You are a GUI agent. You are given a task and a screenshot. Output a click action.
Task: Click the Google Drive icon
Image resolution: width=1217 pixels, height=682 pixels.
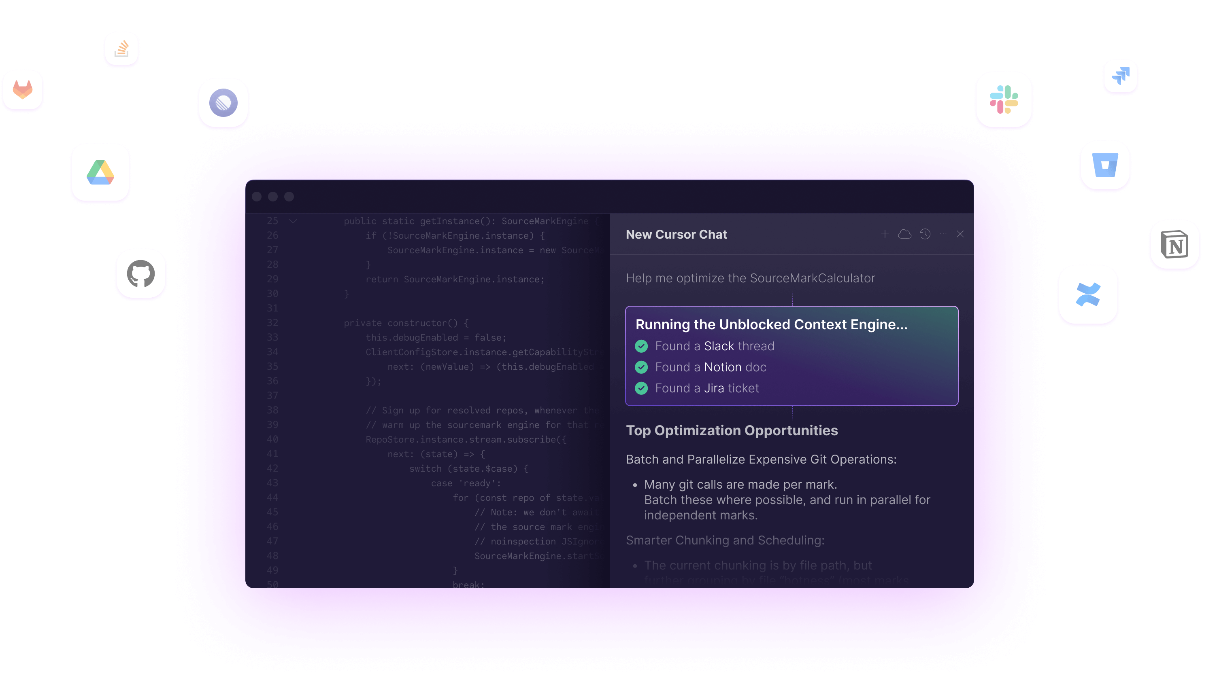click(100, 173)
